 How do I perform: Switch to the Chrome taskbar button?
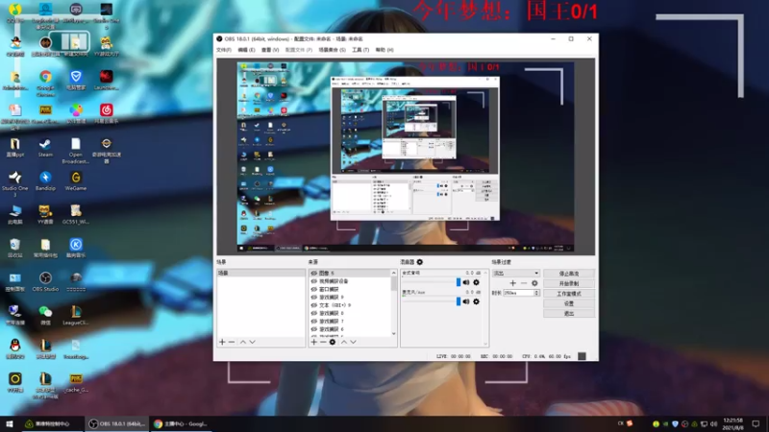181,423
